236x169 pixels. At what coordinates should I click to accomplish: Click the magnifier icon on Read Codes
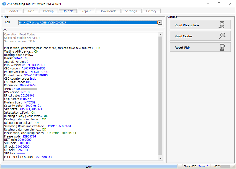(222, 36)
